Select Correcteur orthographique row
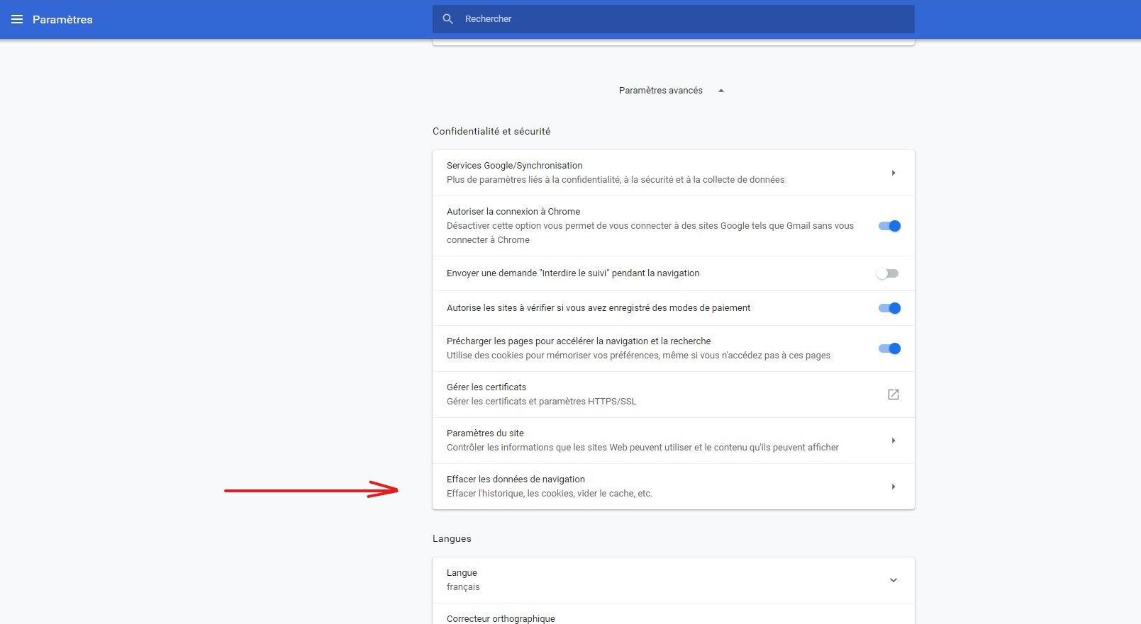 [x=674, y=615]
